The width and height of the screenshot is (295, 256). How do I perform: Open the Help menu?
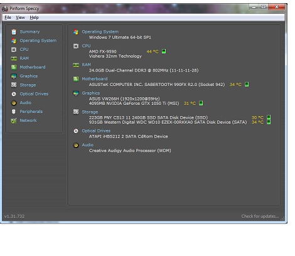click(x=34, y=18)
